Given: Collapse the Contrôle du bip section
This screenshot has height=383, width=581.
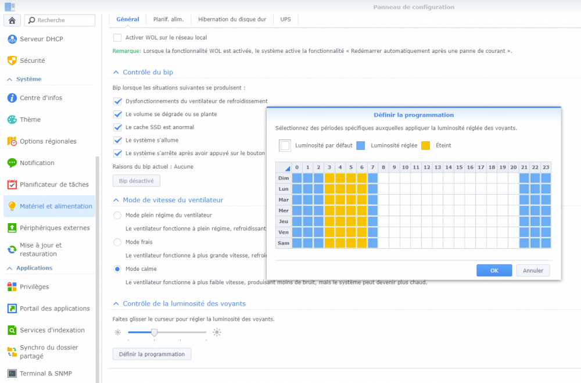Looking at the screenshot, I should (116, 73).
